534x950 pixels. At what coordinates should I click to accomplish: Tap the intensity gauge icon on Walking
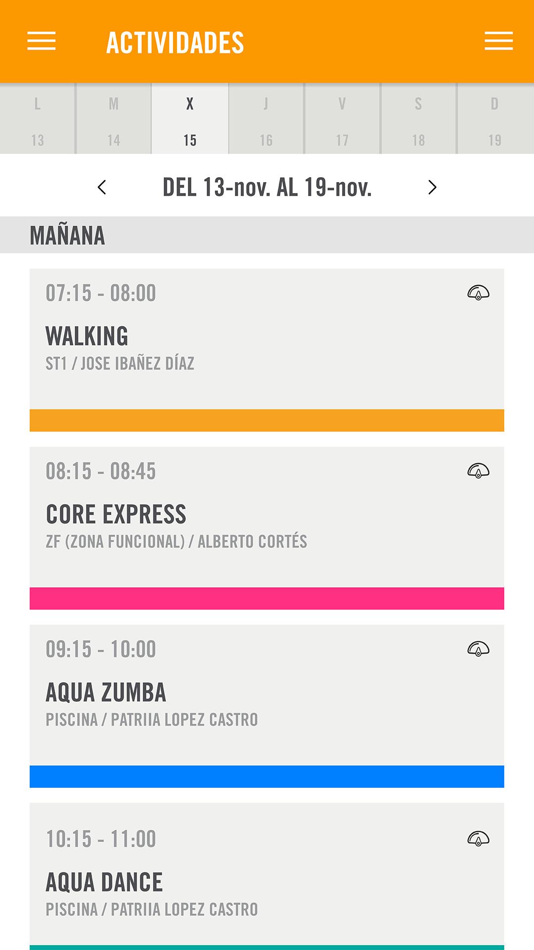[478, 293]
